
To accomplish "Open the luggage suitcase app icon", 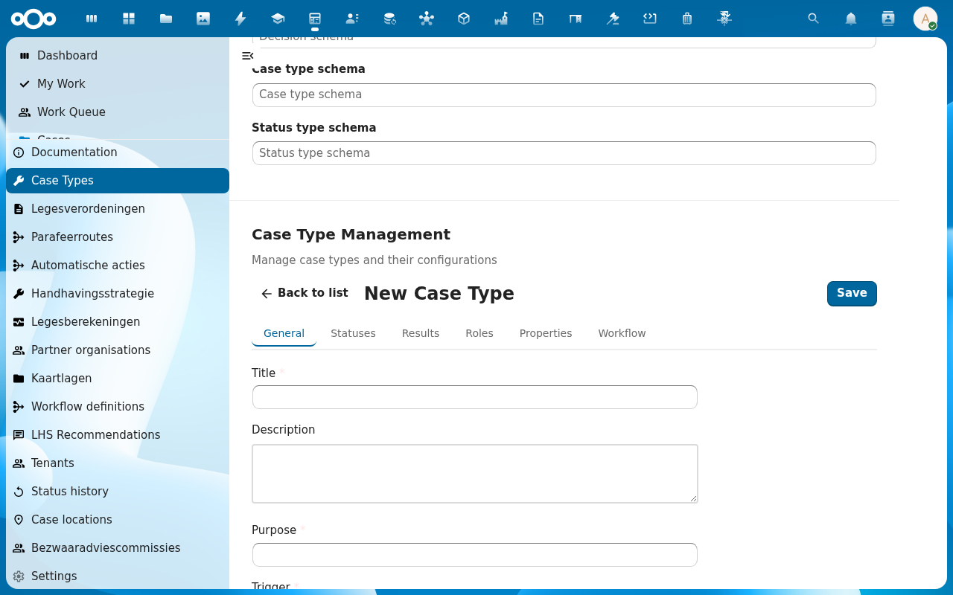I will coord(687,19).
